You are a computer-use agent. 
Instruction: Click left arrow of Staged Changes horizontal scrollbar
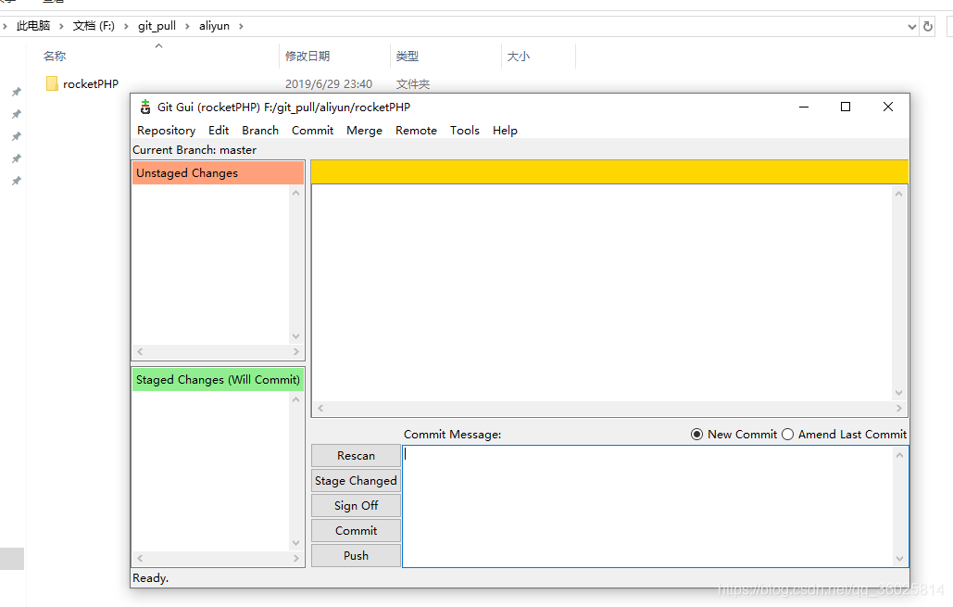(140, 558)
